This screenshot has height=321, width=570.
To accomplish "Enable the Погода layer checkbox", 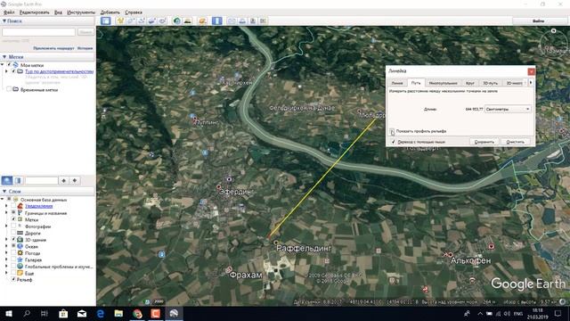I will pyautogui.click(x=13, y=253).
